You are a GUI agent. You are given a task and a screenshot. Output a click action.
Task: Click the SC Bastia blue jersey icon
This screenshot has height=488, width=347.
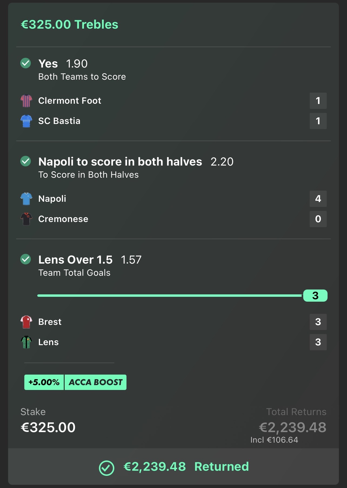click(26, 121)
